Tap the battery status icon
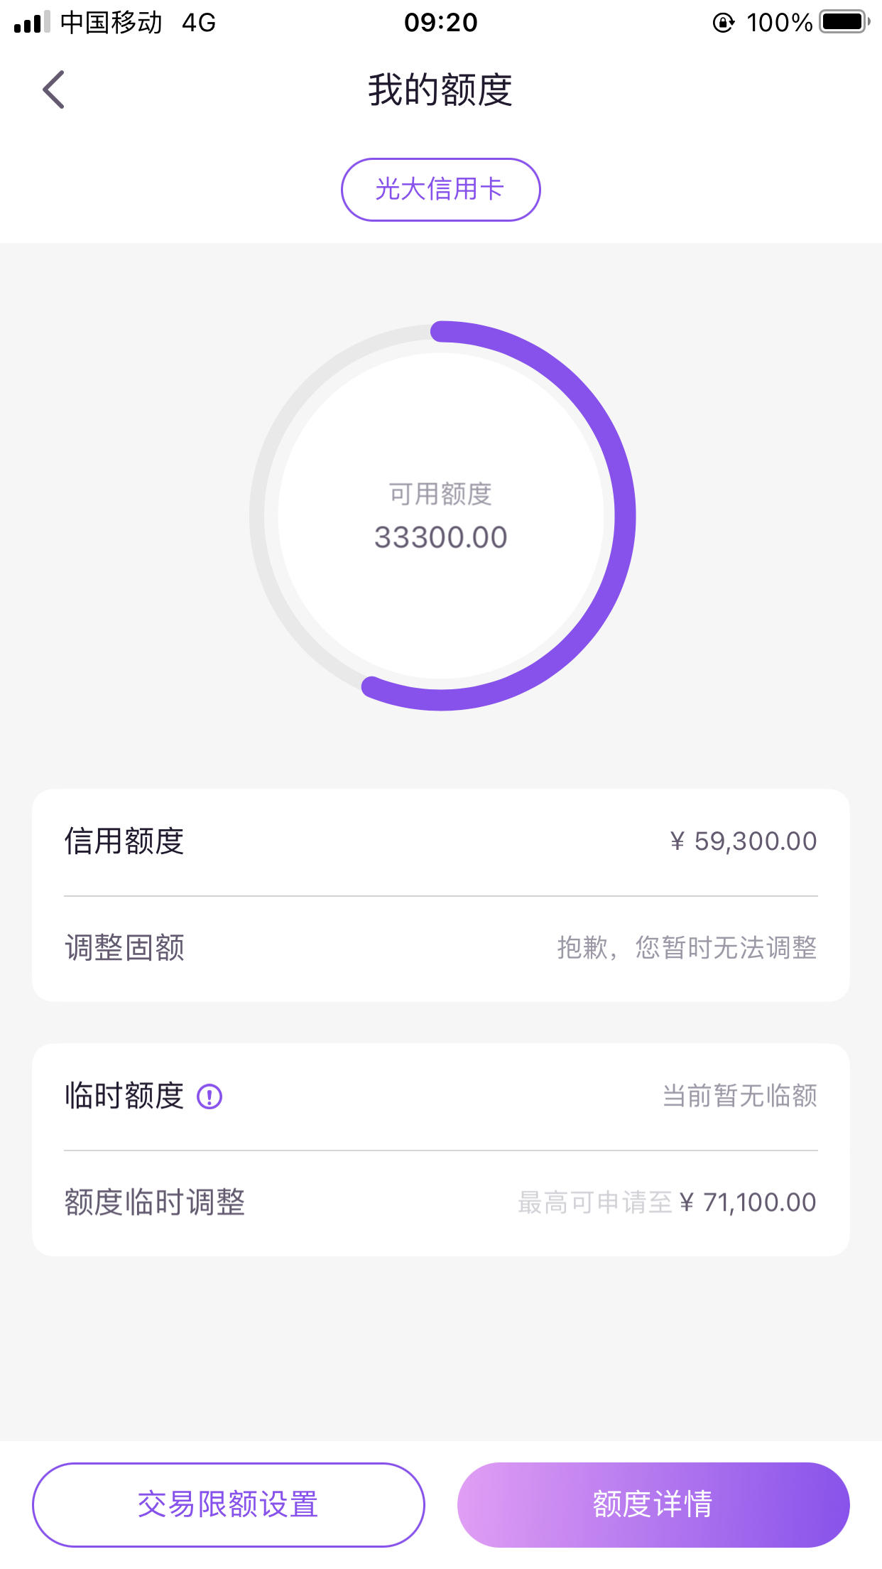The height and width of the screenshot is (1569, 882). click(844, 22)
